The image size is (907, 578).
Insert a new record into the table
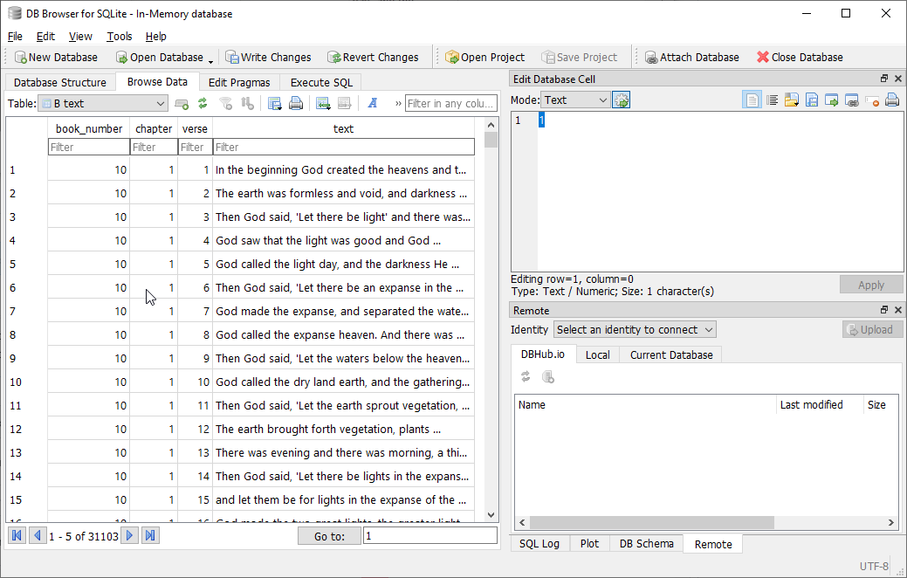(x=181, y=103)
